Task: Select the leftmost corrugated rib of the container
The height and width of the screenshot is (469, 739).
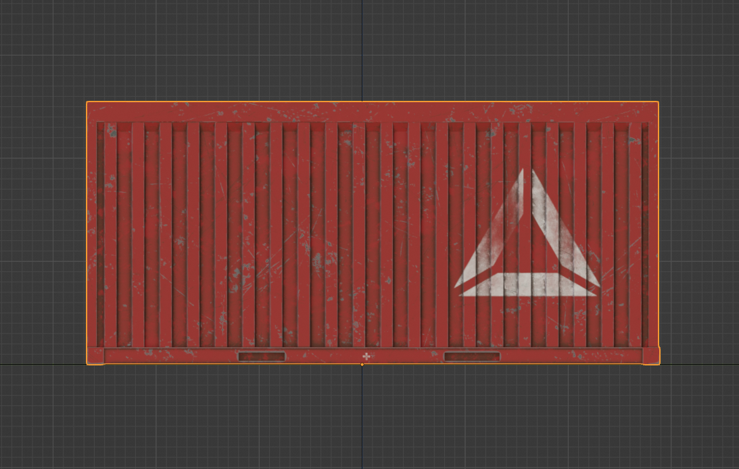Action: (x=110, y=235)
